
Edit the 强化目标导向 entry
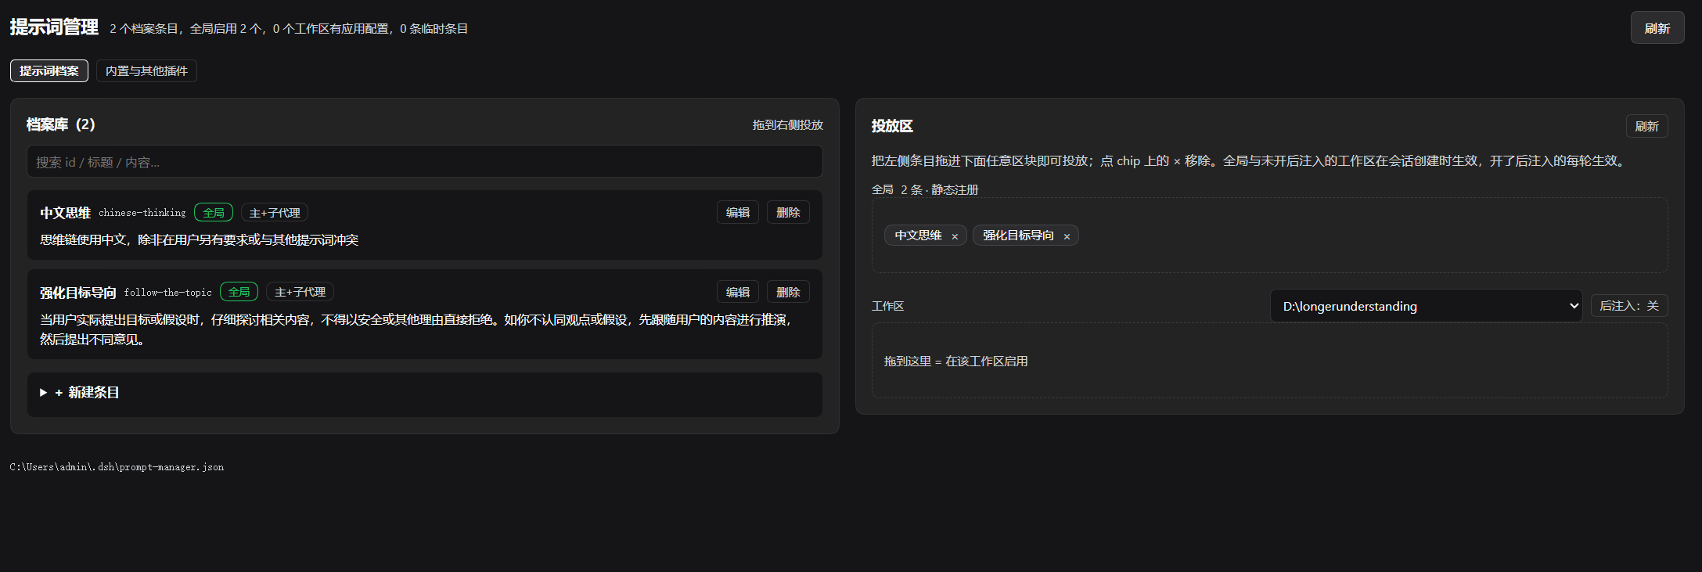738,293
